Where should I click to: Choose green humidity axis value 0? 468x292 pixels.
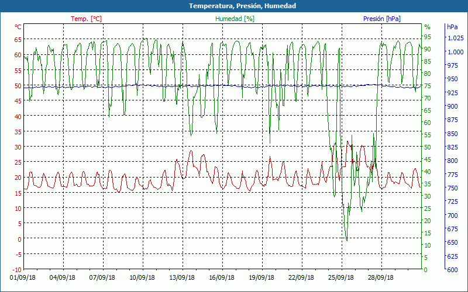tap(426, 270)
